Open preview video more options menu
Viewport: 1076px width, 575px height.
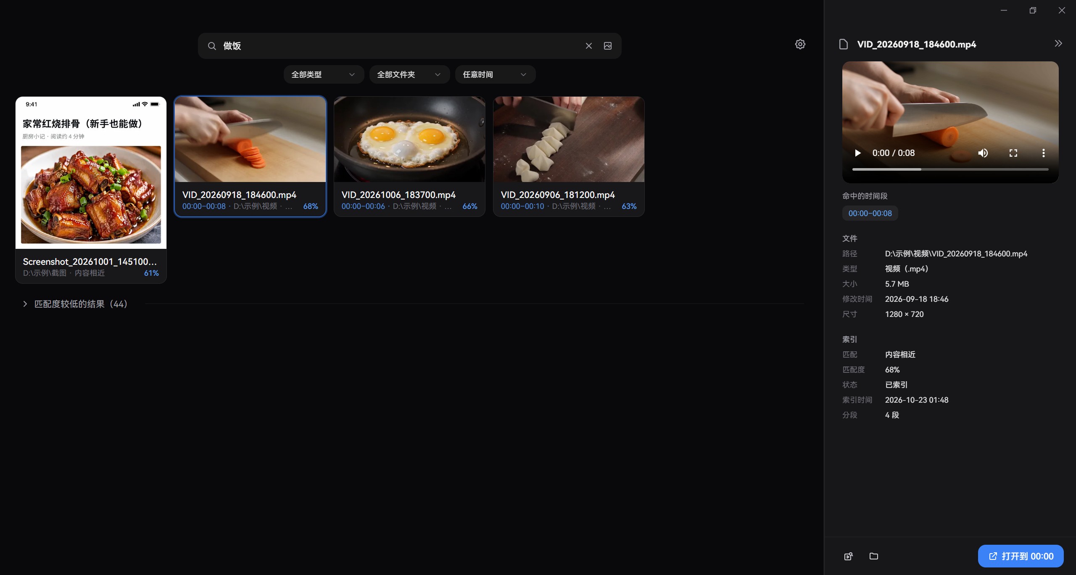point(1043,153)
